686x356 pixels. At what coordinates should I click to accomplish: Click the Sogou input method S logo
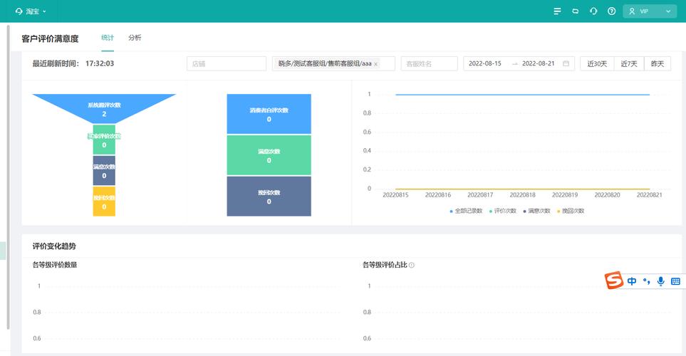614,281
